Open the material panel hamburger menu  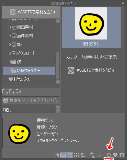[4, 3]
